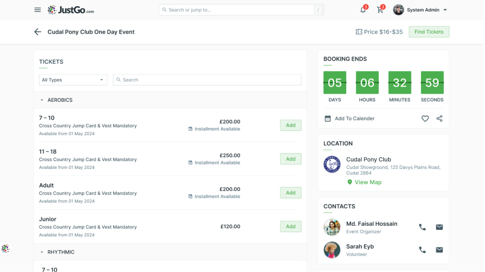The height and width of the screenshot is (272, 485).
Task: Click the Junior ticket title
Action: point(48,219)
